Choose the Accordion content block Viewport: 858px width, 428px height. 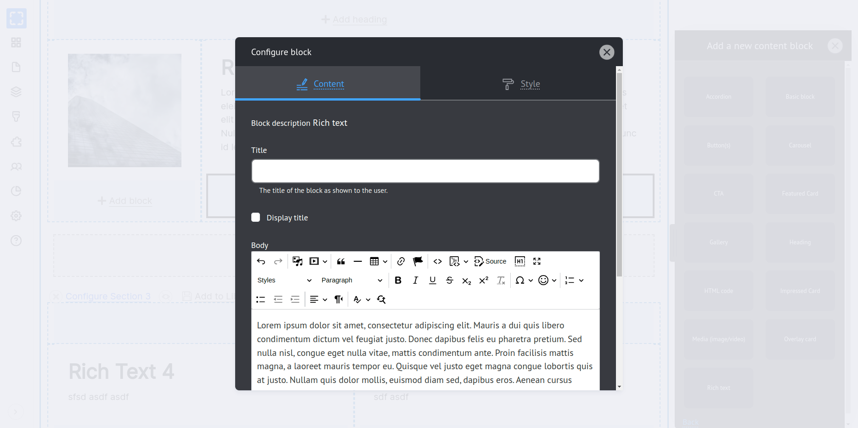coord(718,96)
